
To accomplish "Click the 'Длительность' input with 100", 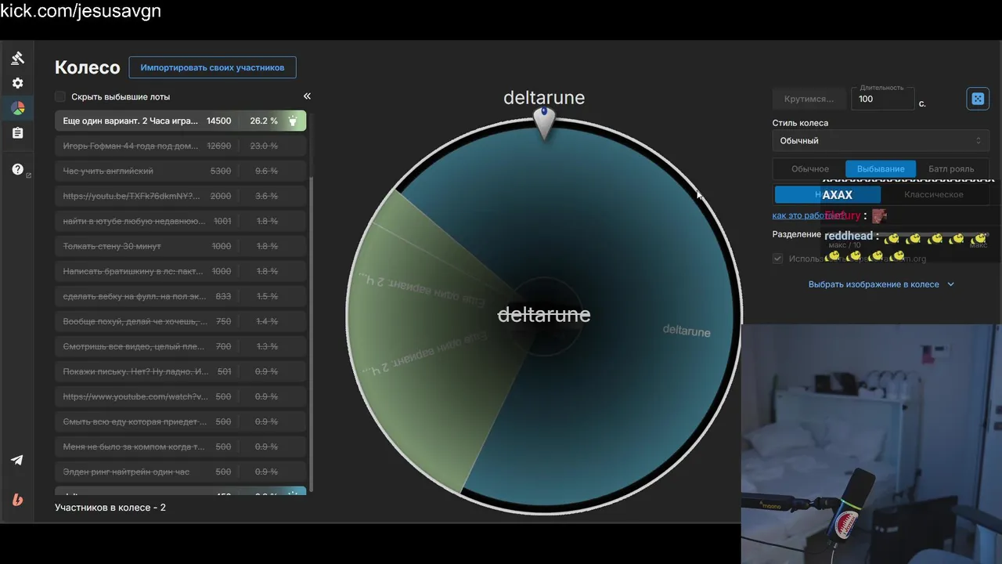I will pyautogui.click(x=882, y=99).
